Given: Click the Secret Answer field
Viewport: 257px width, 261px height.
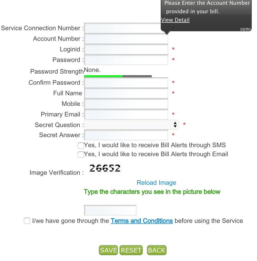Looking at the screenshot, I should click(x=126, y=135).
